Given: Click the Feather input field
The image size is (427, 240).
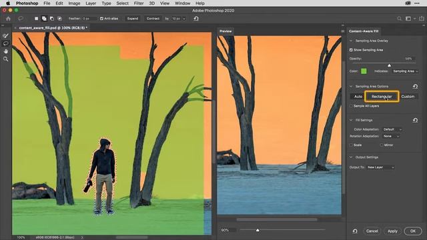Looking at the screenshot, I should [89, 19].
